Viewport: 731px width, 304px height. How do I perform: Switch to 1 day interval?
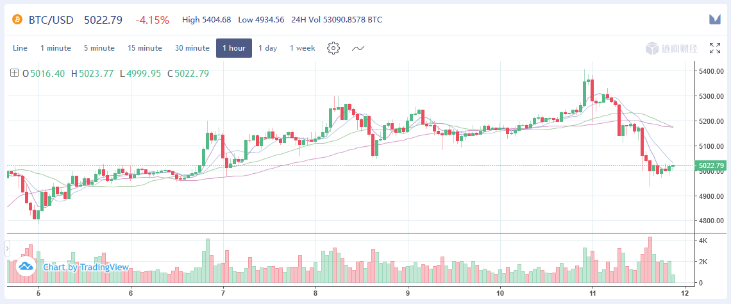tap(268, 48)
